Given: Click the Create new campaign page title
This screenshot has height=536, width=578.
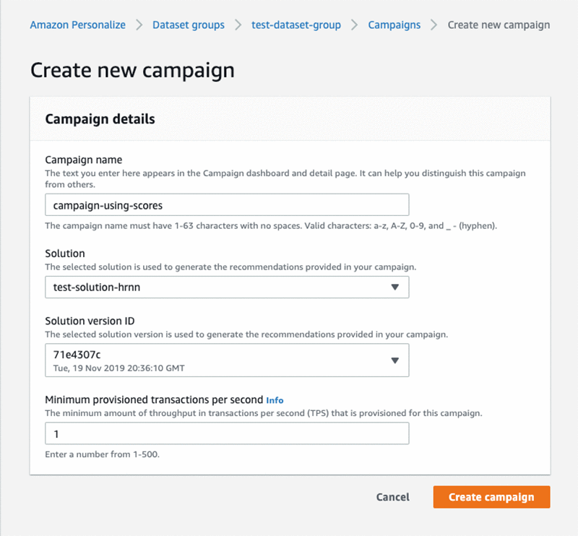Looking at the screenshot, I should coord(132,70).
